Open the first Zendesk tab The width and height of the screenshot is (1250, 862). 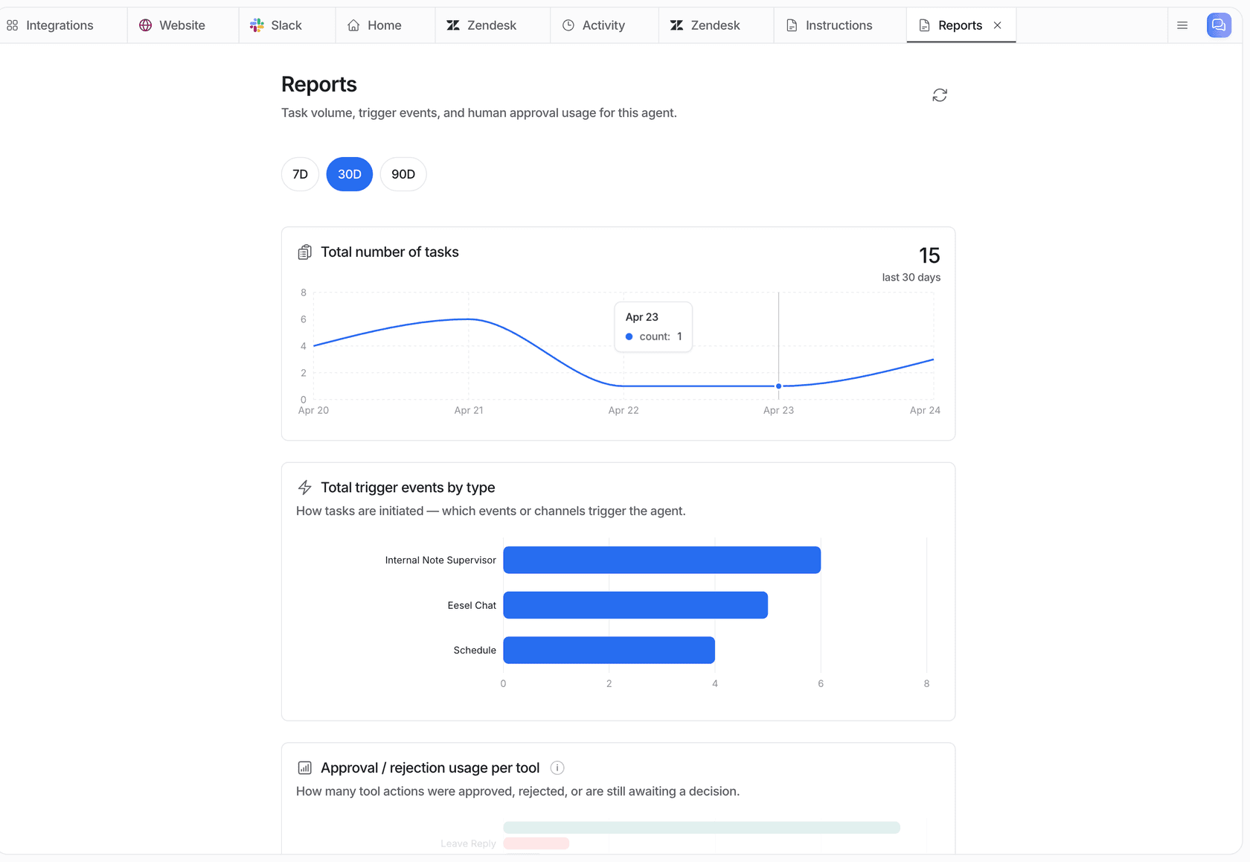click(x=493, y=25)
